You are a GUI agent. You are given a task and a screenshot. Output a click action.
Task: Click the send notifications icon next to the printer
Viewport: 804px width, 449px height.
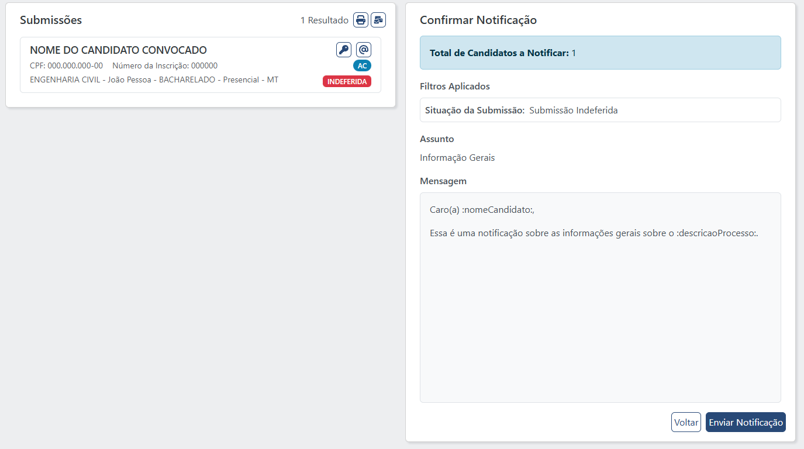(x=378, y=19)
